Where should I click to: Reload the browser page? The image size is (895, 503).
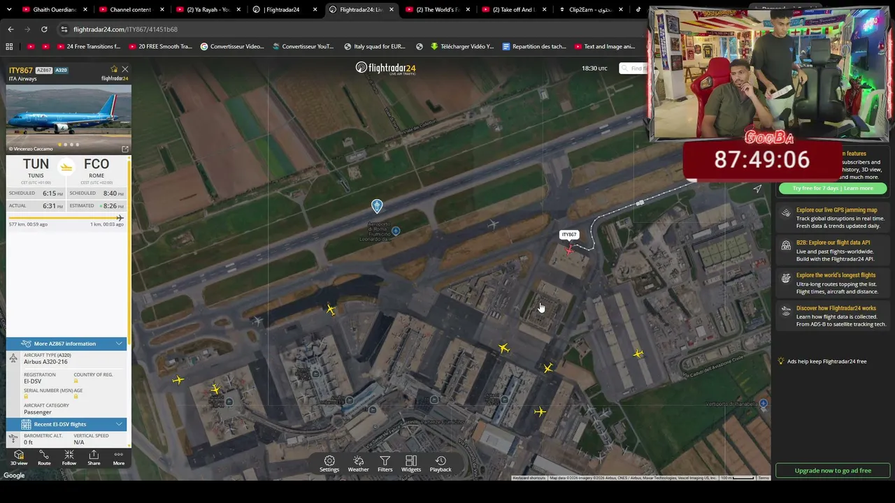coord(44,29)
